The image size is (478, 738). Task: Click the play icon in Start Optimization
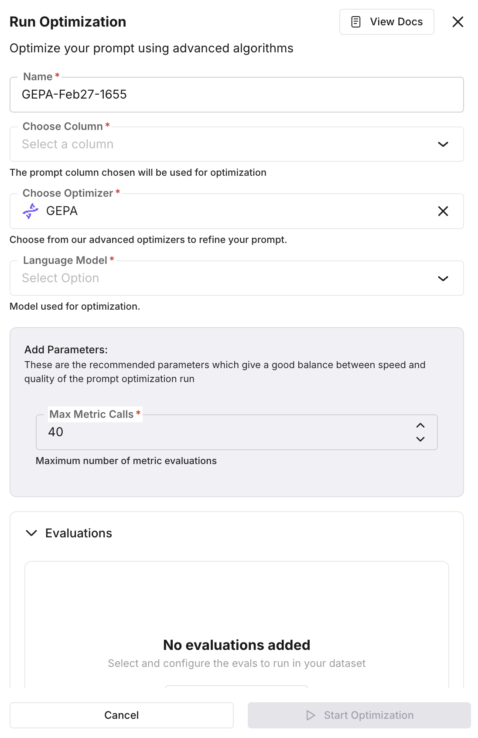(311, 715)
